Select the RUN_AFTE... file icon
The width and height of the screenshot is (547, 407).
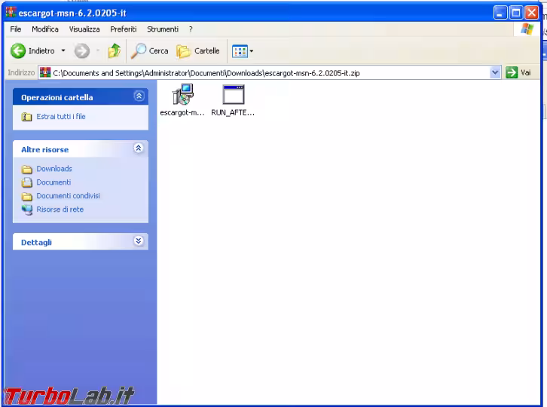[233, 99]
